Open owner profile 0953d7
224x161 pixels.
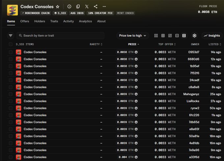click(194, 52)
